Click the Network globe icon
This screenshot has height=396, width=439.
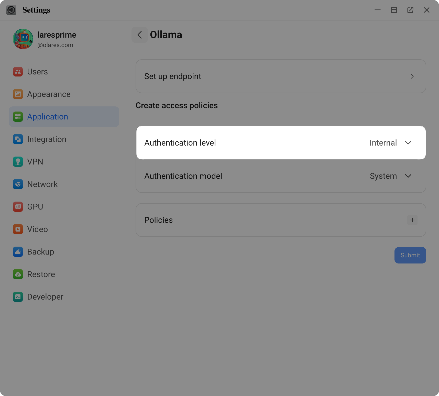pyautogui.click(x=18, y=184)
